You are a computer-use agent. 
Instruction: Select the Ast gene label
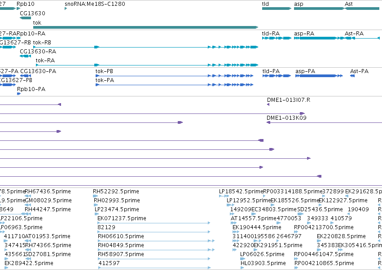349,4
